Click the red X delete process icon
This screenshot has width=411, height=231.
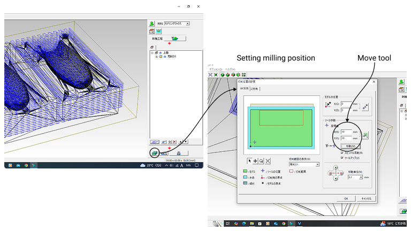tap(174, 142)
